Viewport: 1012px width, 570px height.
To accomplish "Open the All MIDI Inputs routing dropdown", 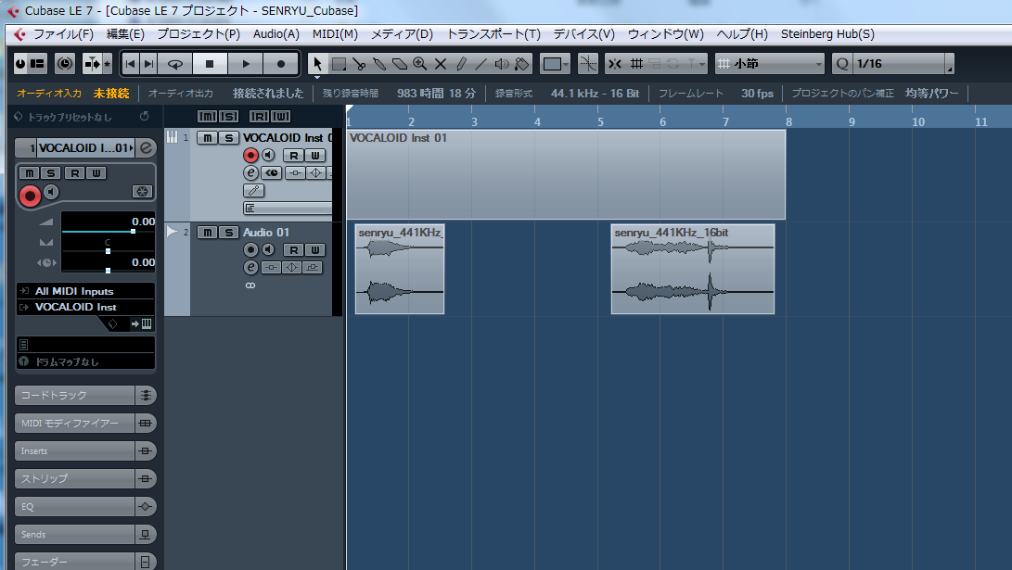I will (x=86, y=291).
